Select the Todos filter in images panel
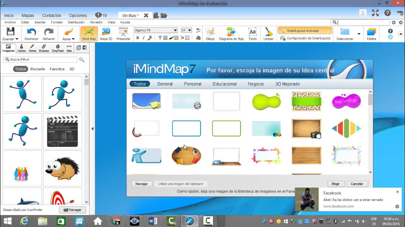Viewport: 405px width, 227px height. click(x=21, y=69)
